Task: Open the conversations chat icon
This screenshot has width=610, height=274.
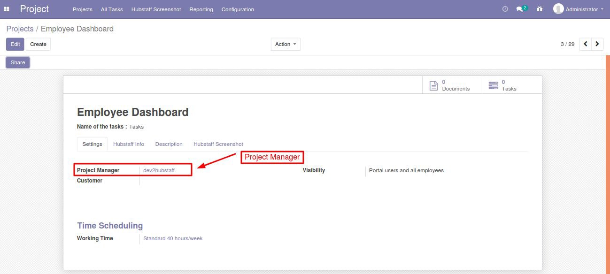Action: [521, 9]
